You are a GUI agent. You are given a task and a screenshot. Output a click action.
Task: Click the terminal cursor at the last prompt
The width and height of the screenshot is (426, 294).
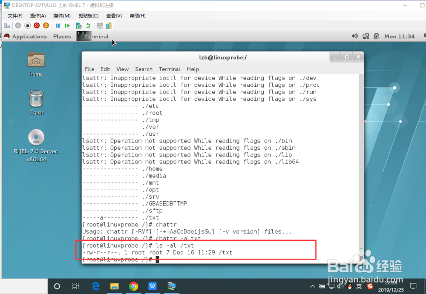[x=157, y=260]
